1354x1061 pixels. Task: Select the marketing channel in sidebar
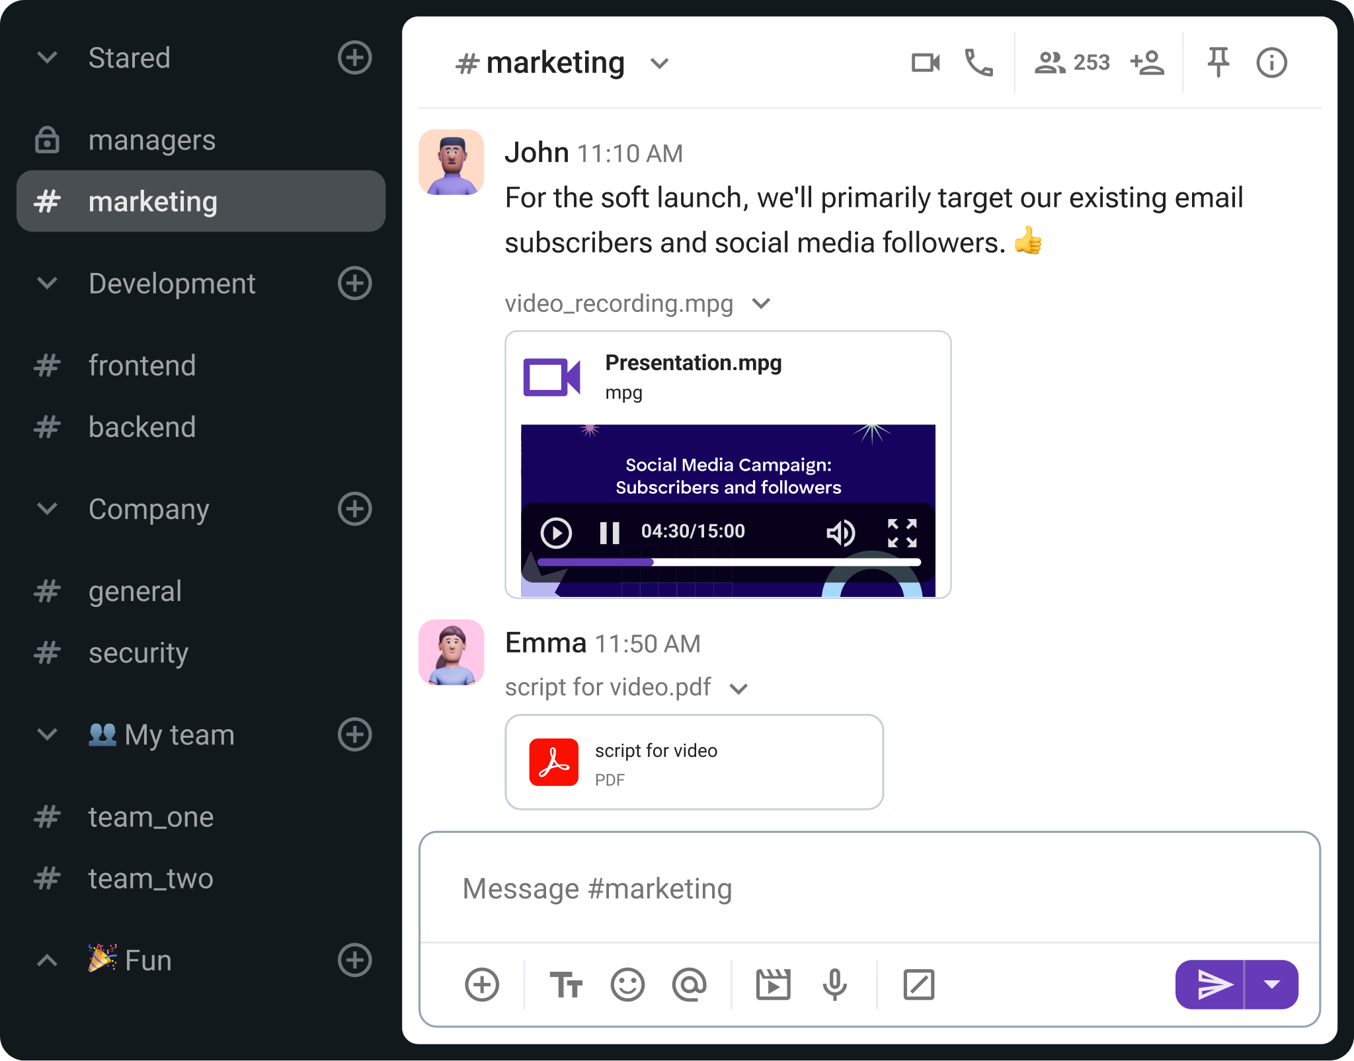coord(201,201)
